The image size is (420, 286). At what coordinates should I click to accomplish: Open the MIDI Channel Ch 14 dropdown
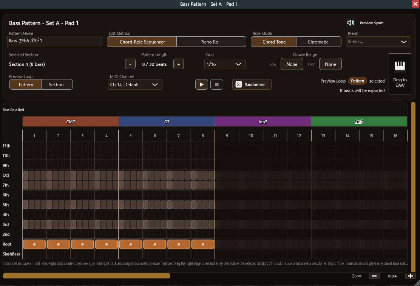click(x=135, y=84)
